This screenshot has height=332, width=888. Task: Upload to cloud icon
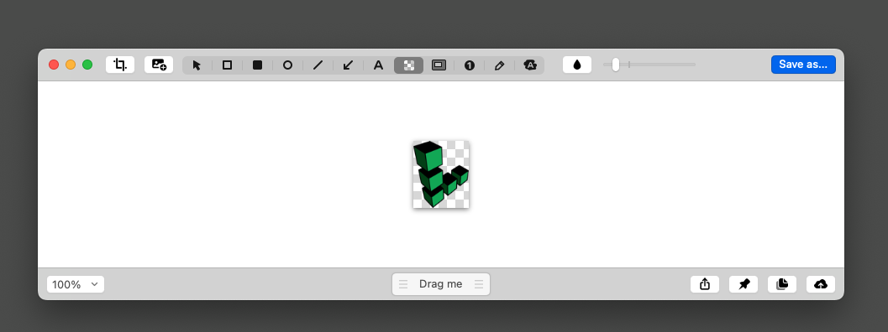[x=821, y=284]
